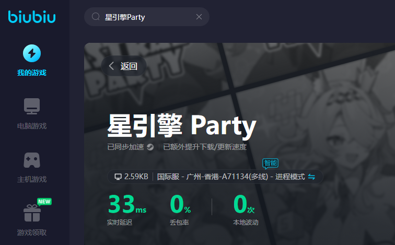
Task: Click the back chevron arrow
Action: [111, 66]
